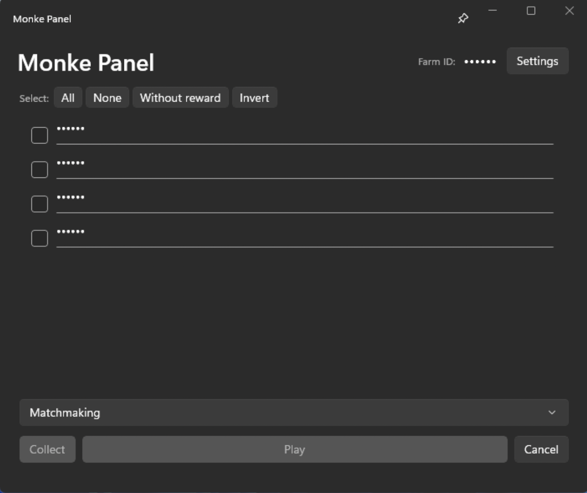587x493 pixels.
Task: Expand the Matchmaking dropdown arrow
Action: tap(552, 413)
